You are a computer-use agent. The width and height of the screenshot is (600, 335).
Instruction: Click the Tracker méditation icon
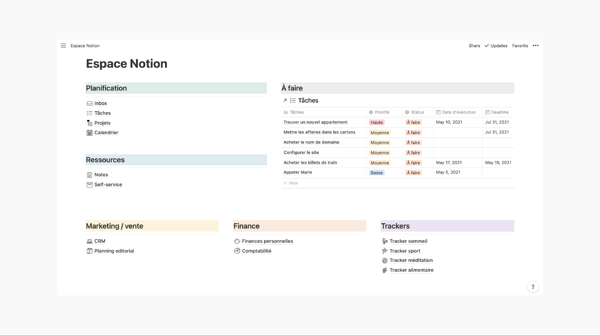coord(385,260)
